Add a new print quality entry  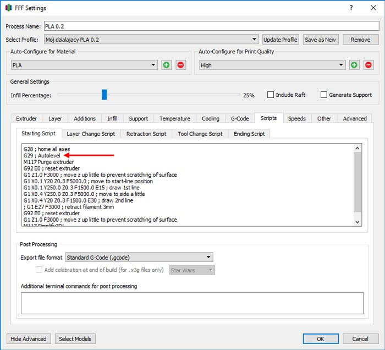354,65
